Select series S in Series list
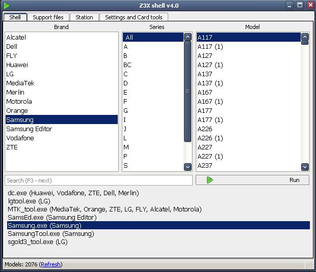The width and height of the screenshot is (316, 272). [153, 165]
